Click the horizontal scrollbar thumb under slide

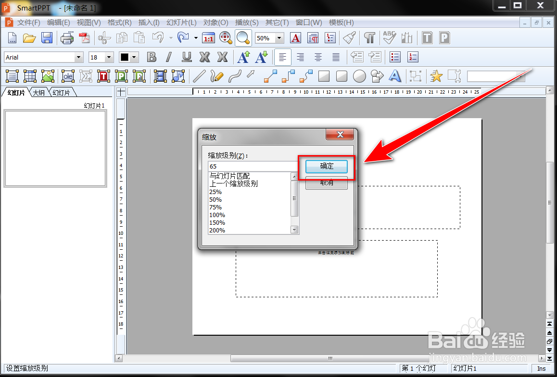[x=330, y=358]
